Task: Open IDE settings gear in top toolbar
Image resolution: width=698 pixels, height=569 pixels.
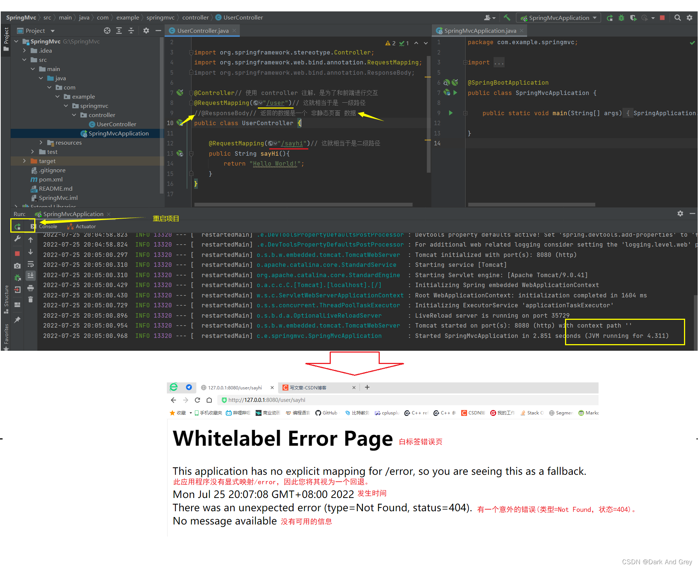Action: coord(690,18)
